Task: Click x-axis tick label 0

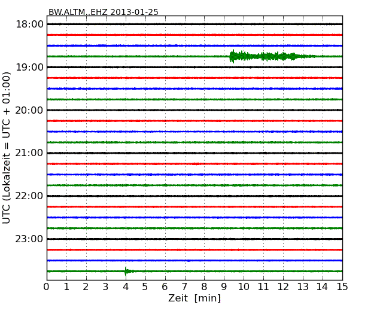Action: click(47, 287)
